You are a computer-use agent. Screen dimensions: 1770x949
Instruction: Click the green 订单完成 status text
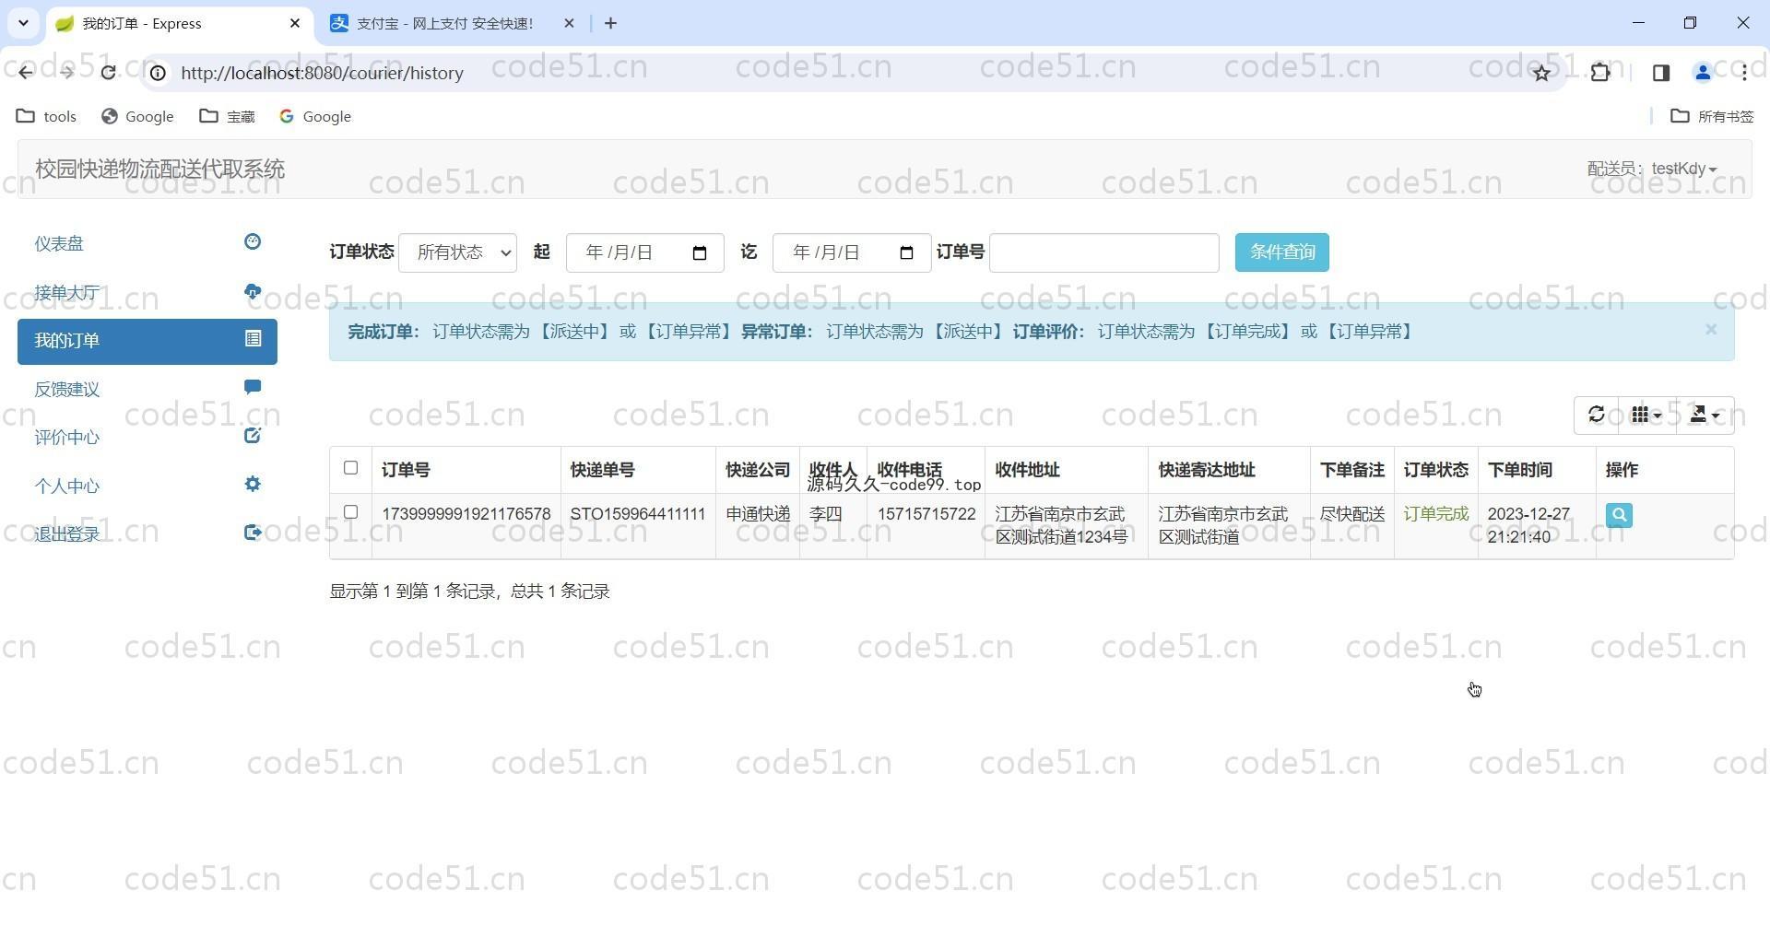(x=1435, y=514)
